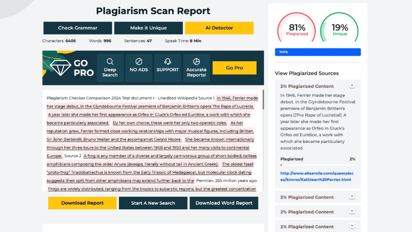Image resolution: width=412 pixels, height=232 pixels.
Task: Expand the third 2% Plagiarized Content entry
Action: pos(352,211)
